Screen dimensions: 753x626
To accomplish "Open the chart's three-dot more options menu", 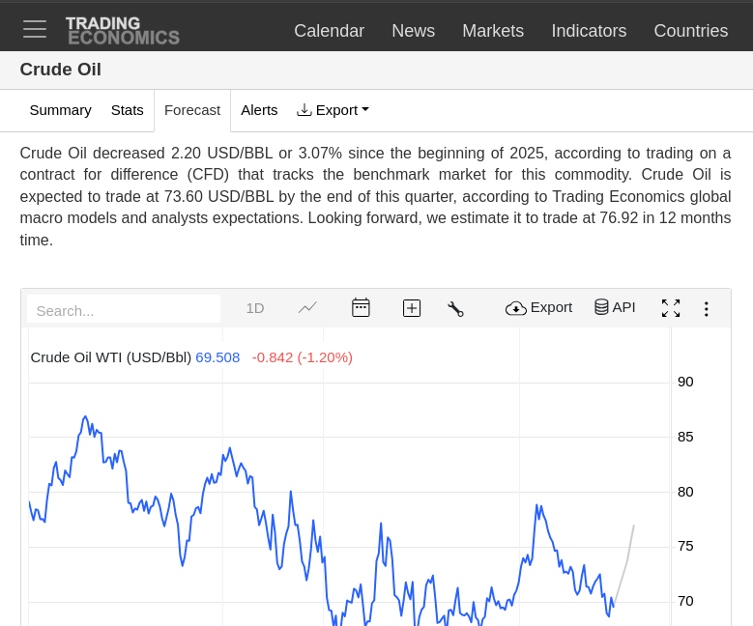I will pyautogui.click(x=706, y=308).
